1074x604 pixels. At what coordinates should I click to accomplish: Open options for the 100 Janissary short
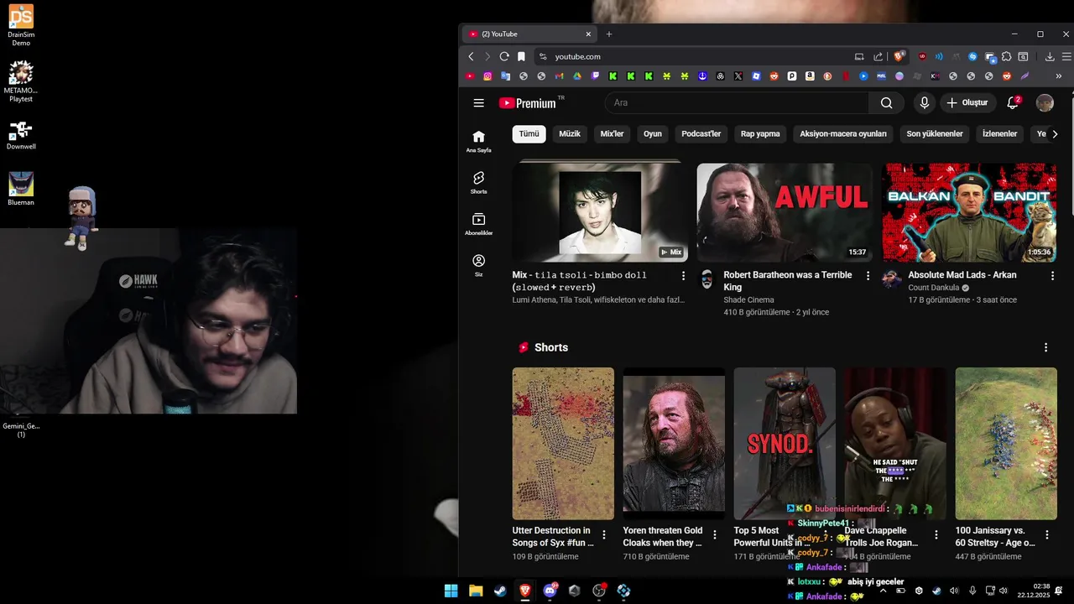(1047, 534)
